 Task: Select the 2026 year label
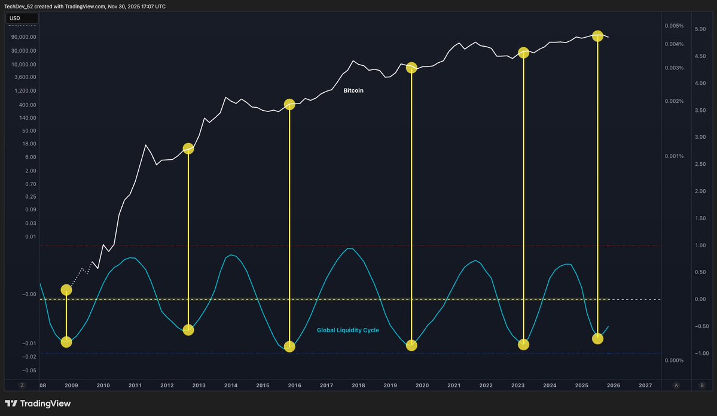tap(613, 385)
